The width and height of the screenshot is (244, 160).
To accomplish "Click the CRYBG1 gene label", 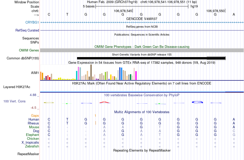I will tap(32, 22).
